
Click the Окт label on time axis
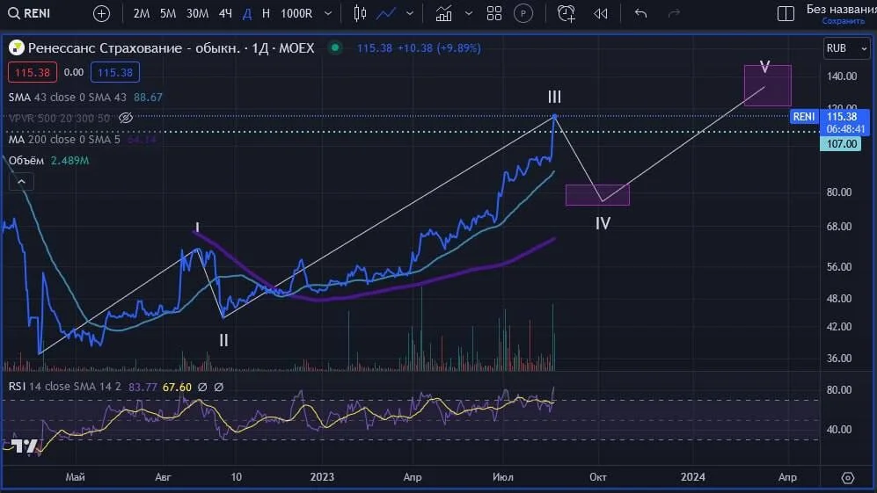598,477
